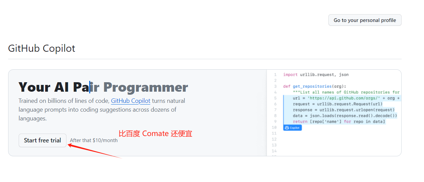Click the json.loads data code line
Screen dimensions: 424x182
click(x=345, y=115)
